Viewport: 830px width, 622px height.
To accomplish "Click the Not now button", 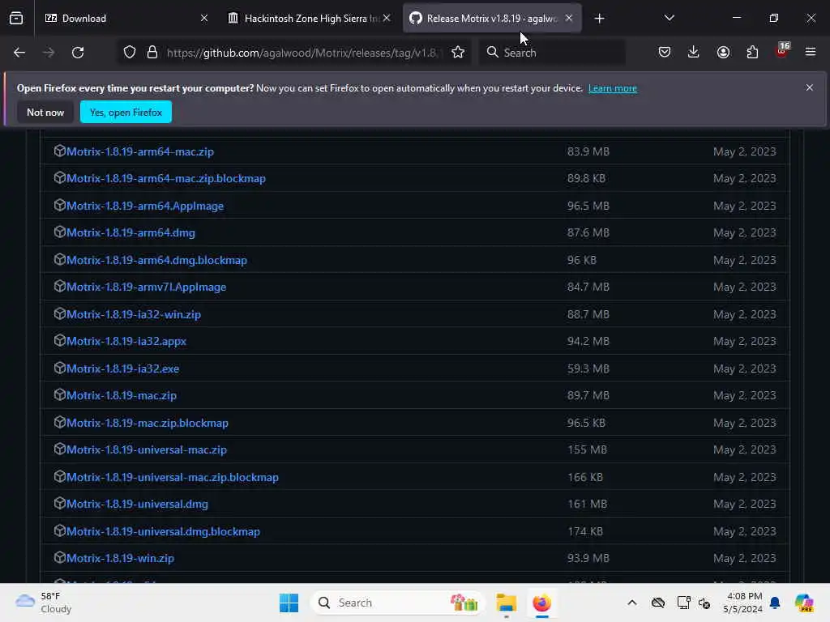I will coord(45,112).
